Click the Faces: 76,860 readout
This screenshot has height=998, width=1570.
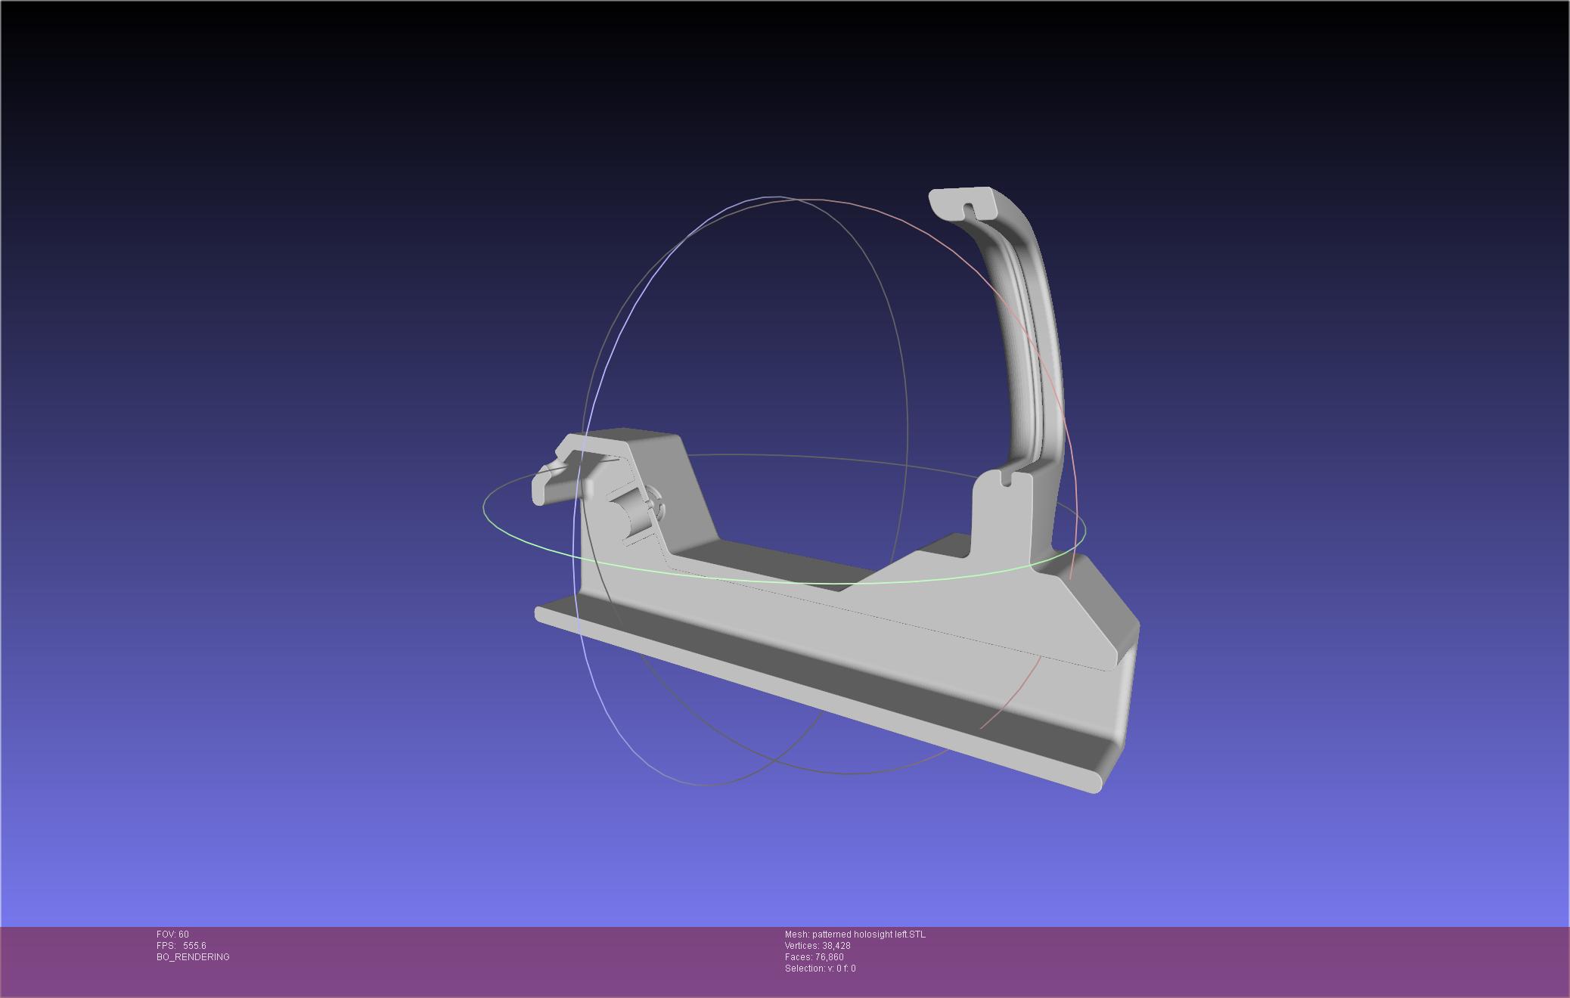point(814,957)
